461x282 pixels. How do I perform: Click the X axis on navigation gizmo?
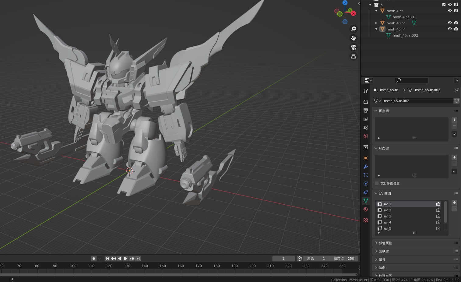click(x=353, y=13)
